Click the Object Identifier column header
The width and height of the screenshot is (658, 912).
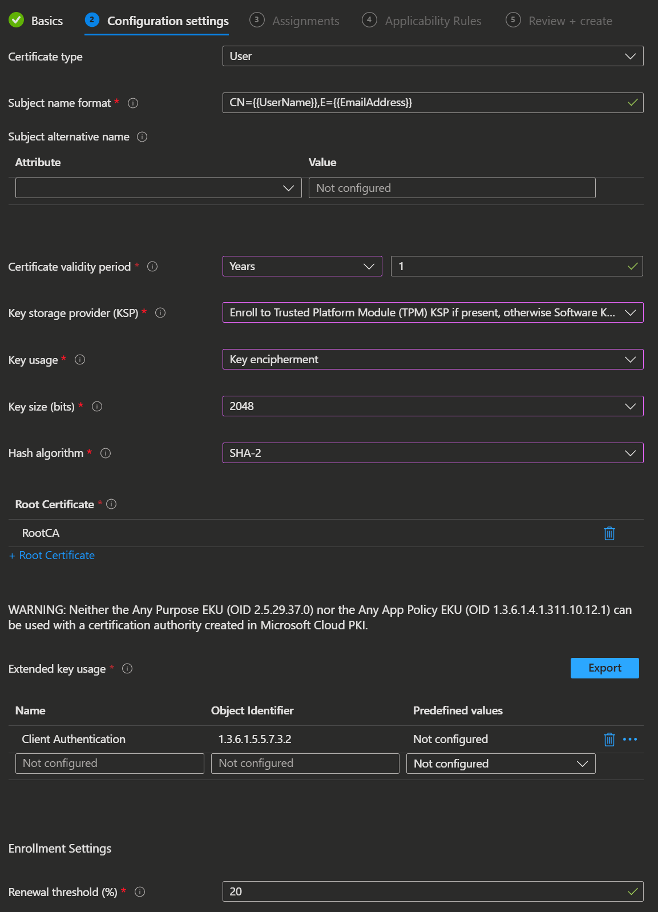(x=252, y=711)
